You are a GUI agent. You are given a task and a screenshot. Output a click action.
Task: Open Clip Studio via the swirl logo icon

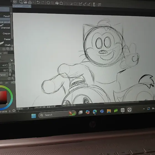(x=15, y=1)
